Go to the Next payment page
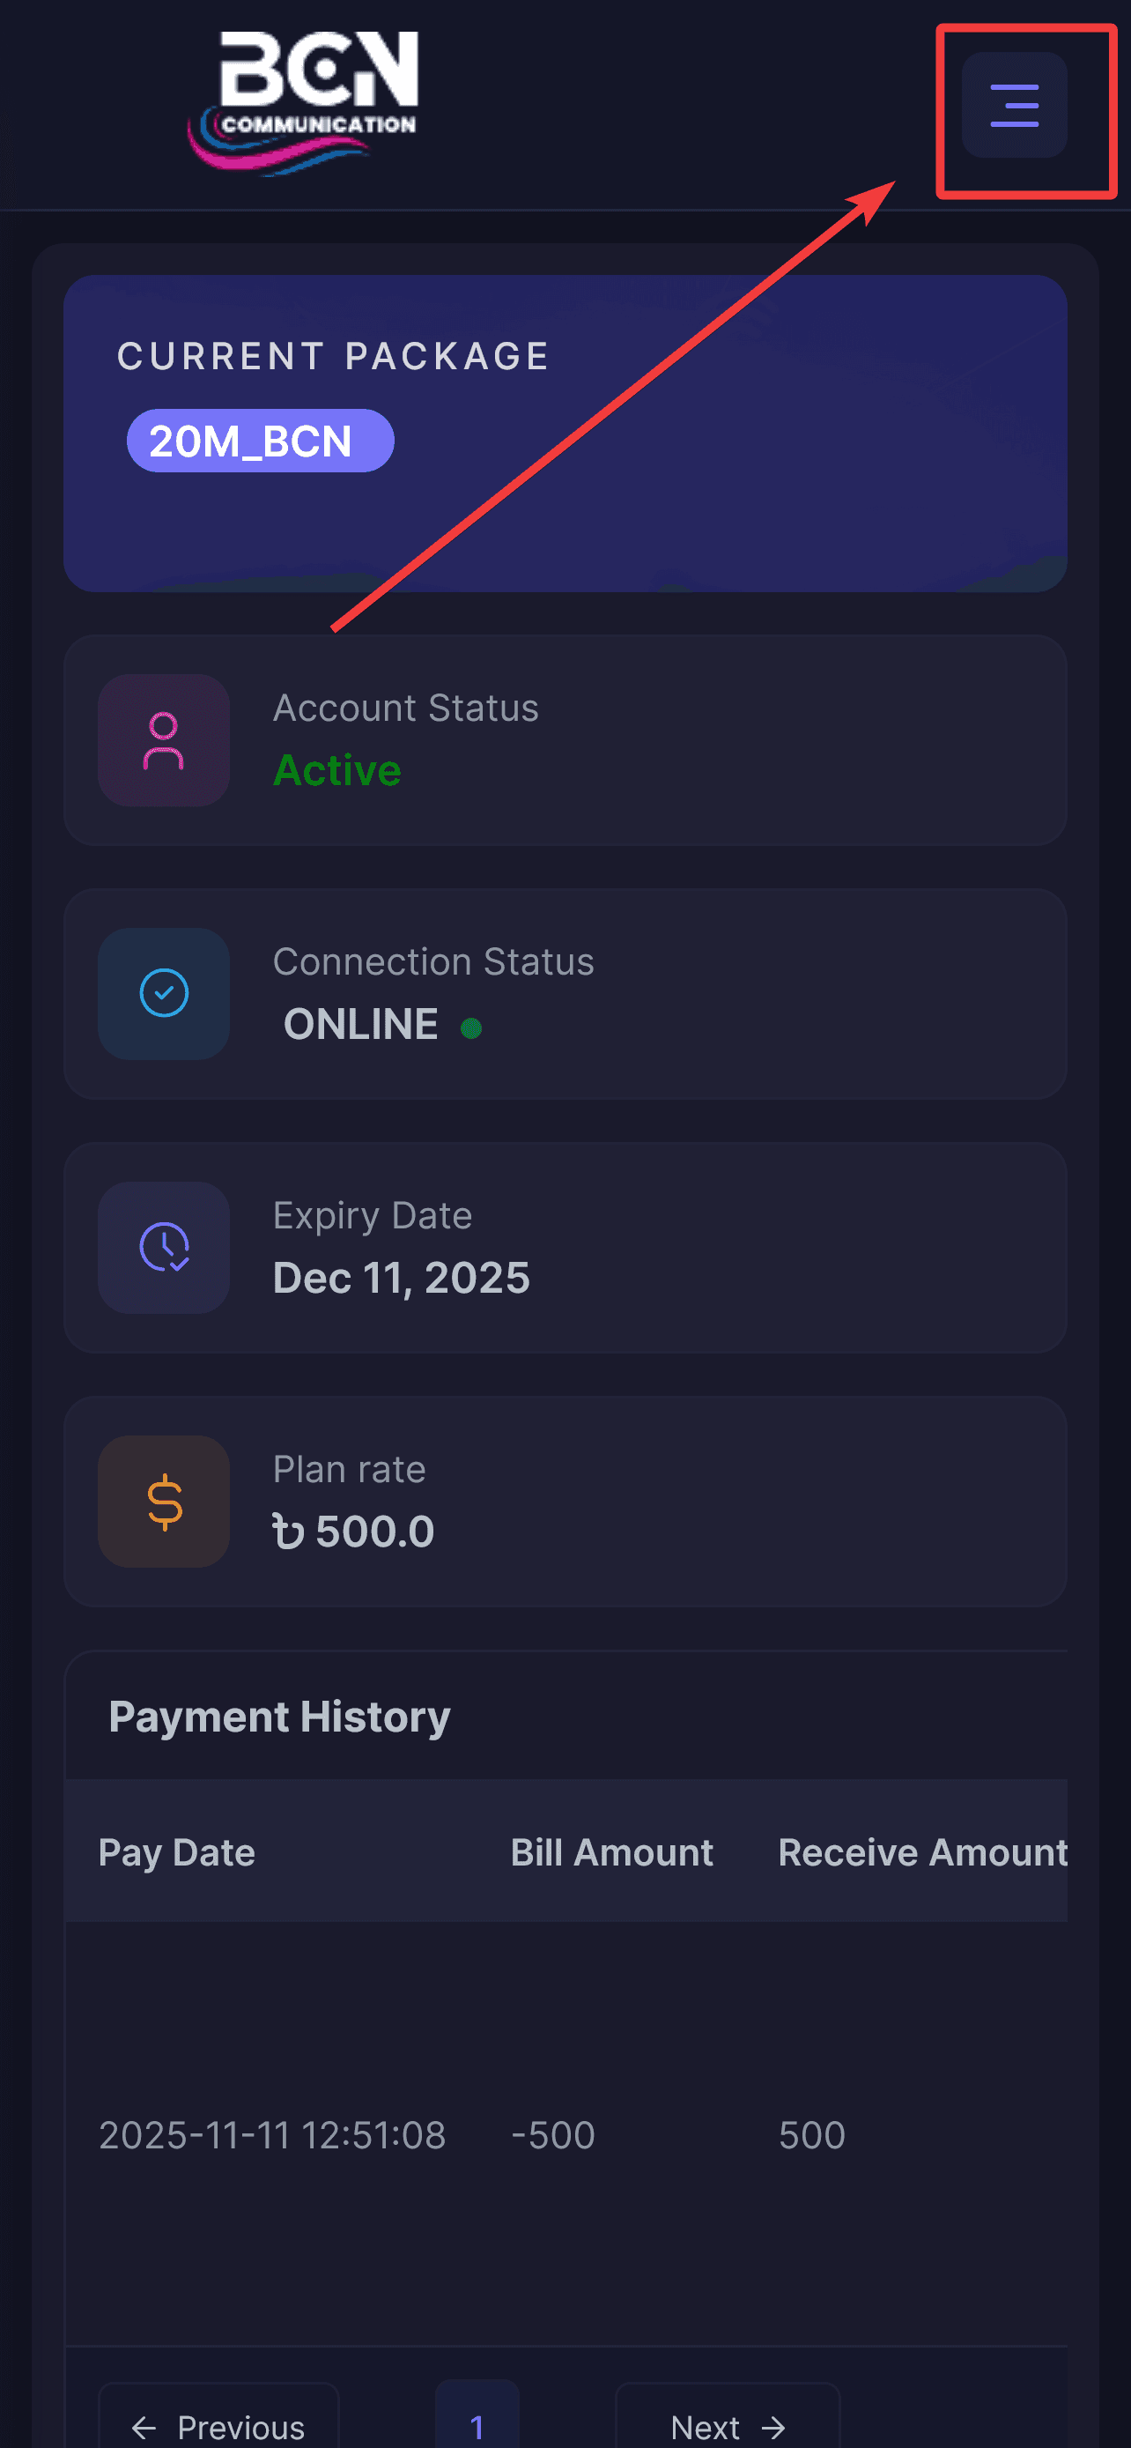The height and width of the screenshot is (2448, 1131). pyautogui.click(x=728, y=2426)
